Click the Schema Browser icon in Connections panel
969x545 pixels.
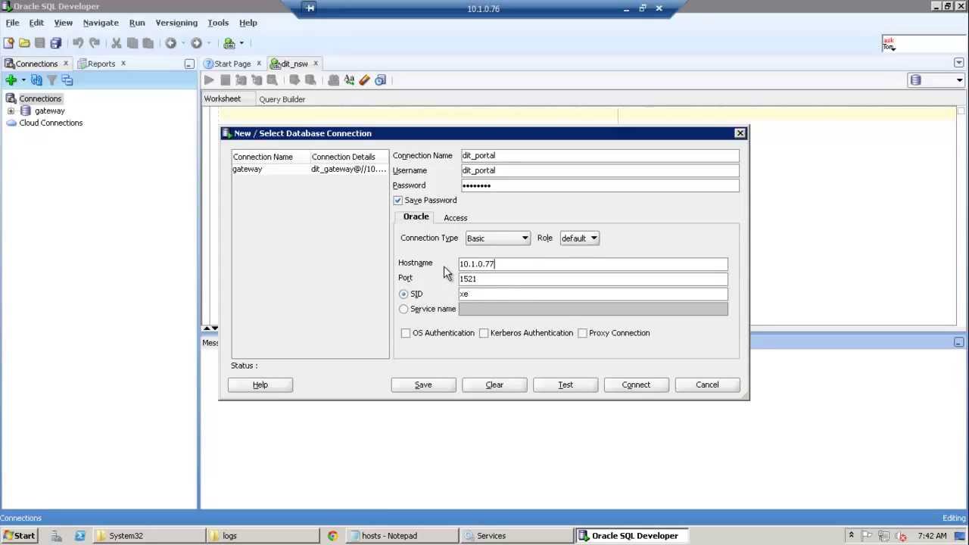[x=67, y=80]
